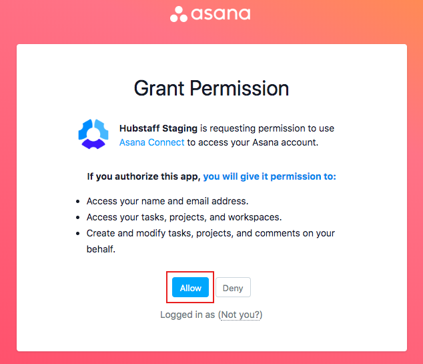This screenshot has height=364, width=423.
Task: Click 'Create and modify tasks' permission item
Action: tap(211, 241)
